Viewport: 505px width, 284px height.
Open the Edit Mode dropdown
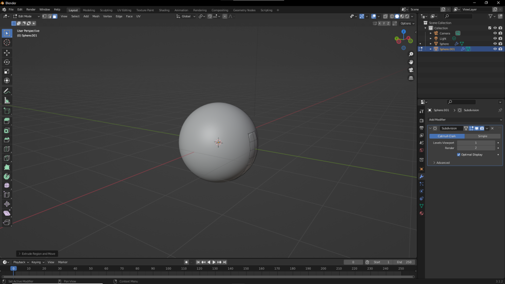[26, 16]
